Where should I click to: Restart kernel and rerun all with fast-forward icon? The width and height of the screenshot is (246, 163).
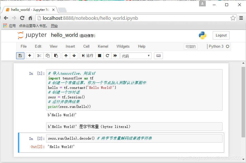tap(115, 56)
